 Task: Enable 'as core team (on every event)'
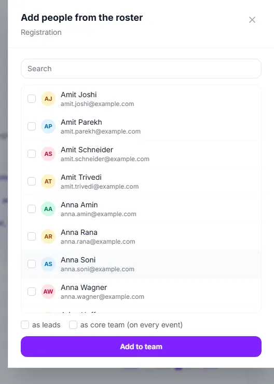(x=73, y=325)
